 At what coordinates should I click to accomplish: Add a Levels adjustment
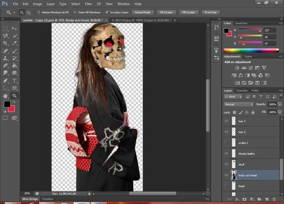244,68
